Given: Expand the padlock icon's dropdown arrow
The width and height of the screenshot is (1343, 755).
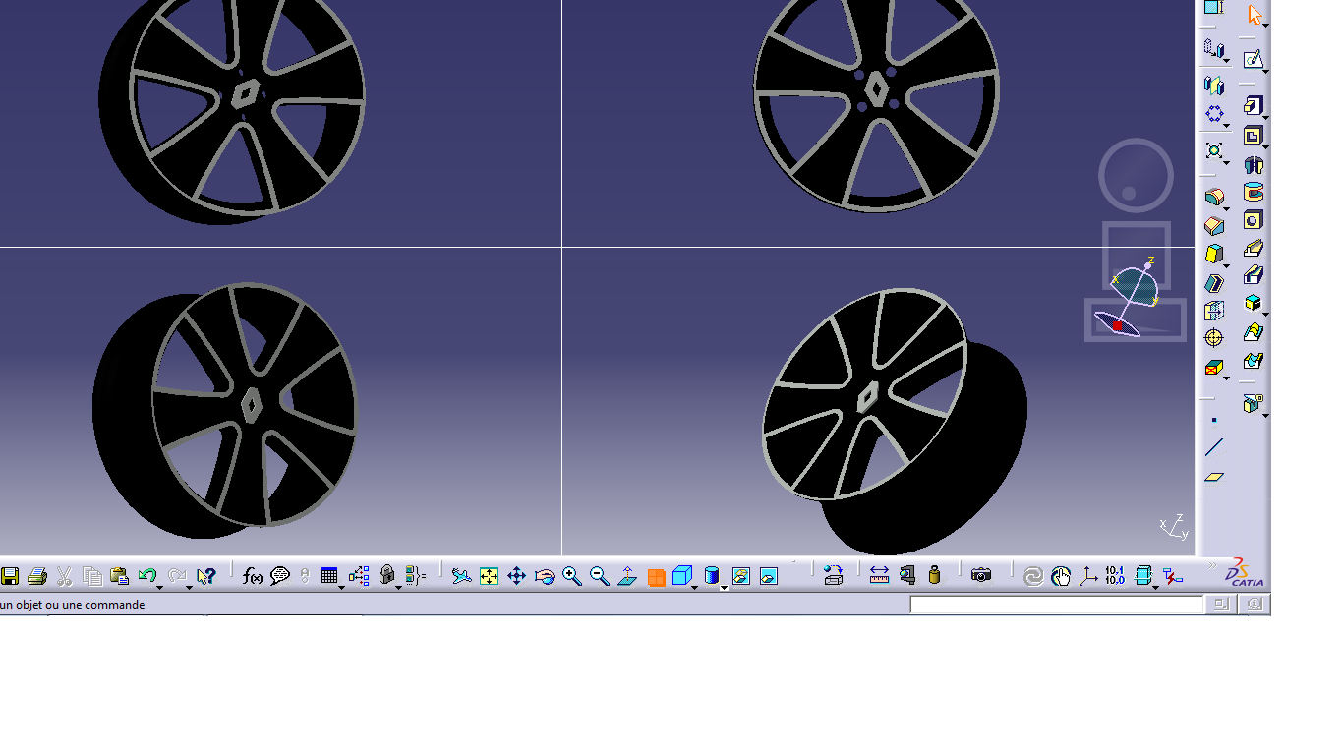Looking at the screenshot, I should (x=398, y=587).
